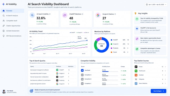Click the AI Visibility star logo

tap(3, 4)
